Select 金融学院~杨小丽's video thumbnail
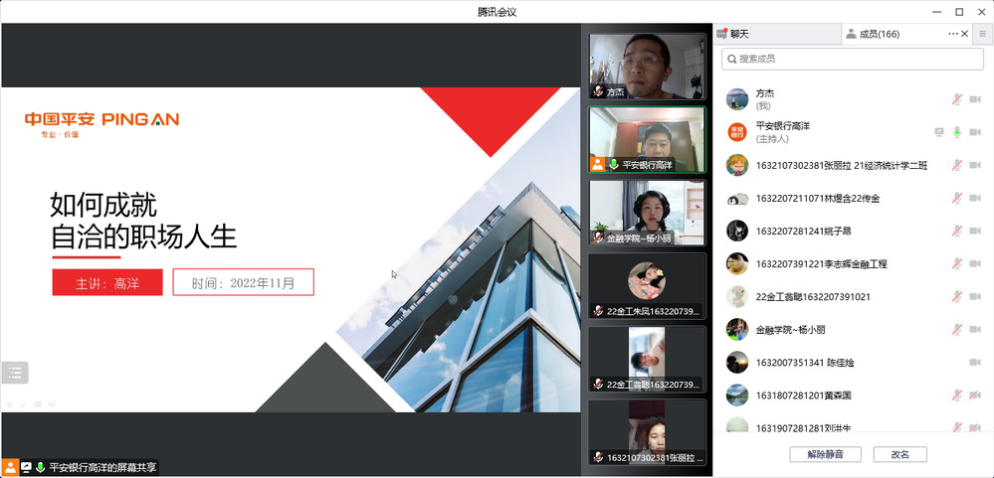The width and height of the screenshot is (994, 478). click(647, 213)
